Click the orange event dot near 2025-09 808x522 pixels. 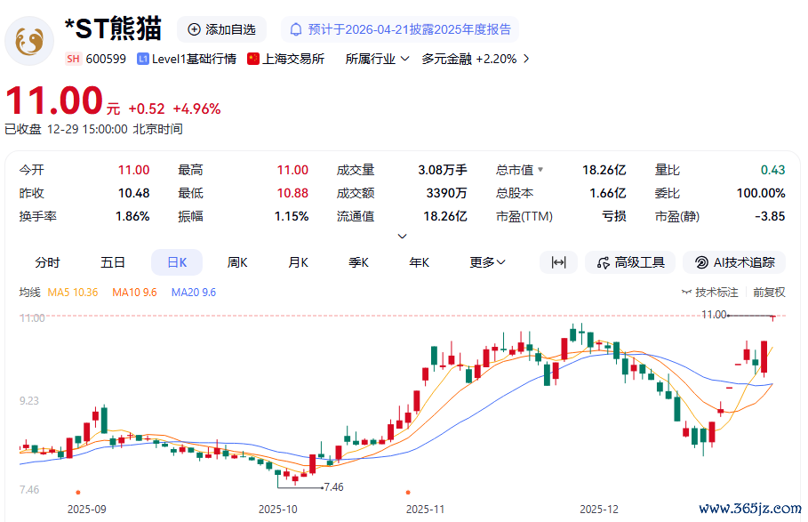[78, 492]
